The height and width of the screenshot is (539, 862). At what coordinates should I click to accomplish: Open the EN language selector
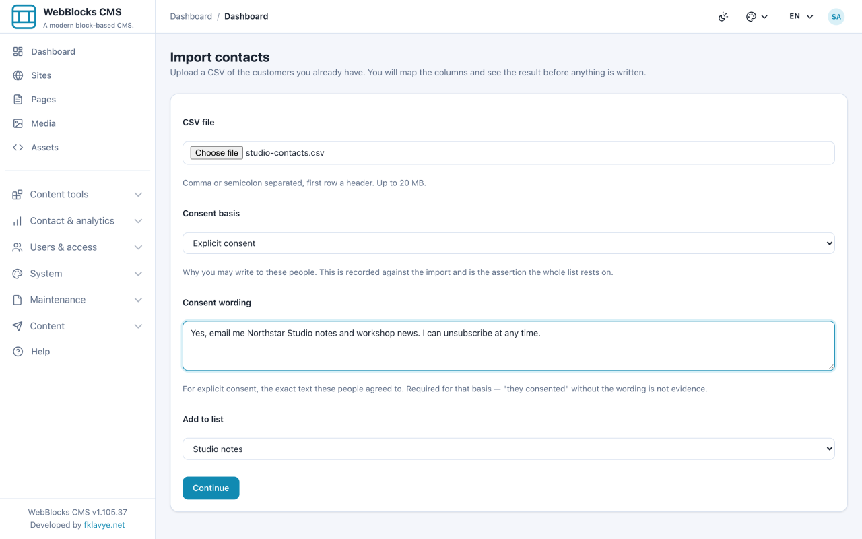coord(801,17)
